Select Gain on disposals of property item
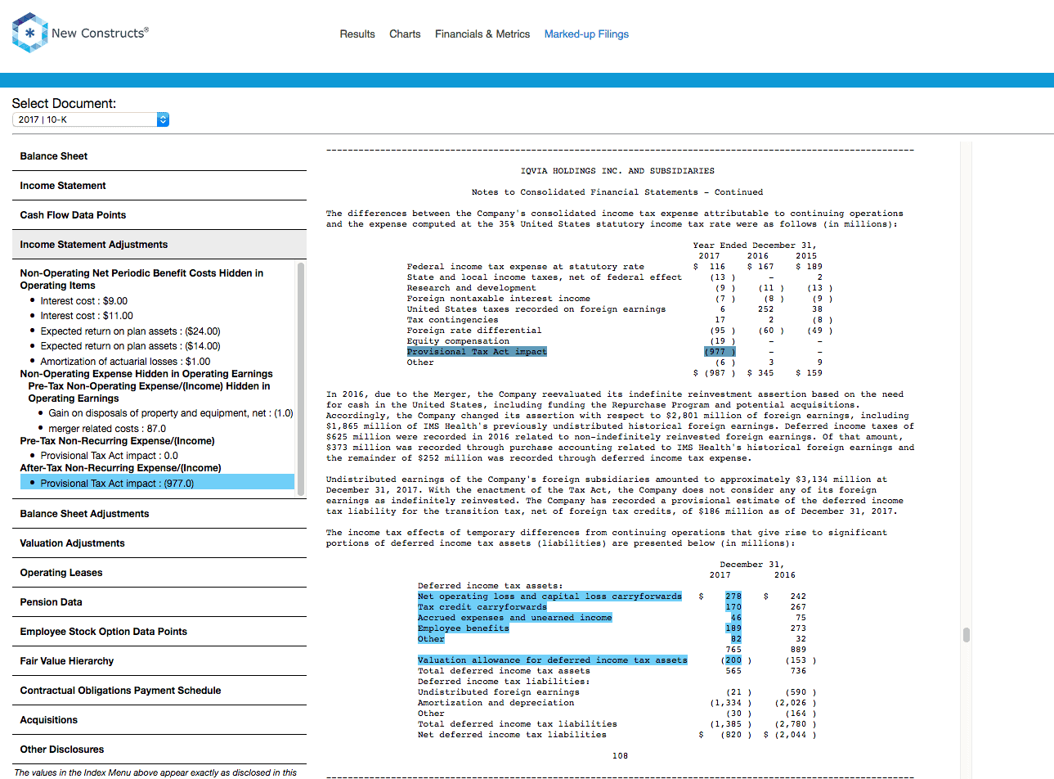 coord(171,413)
